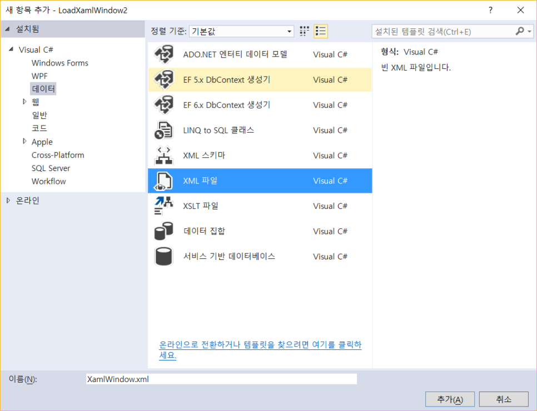
Task: Click the ADO.NET entity data model icon
Action: coord(163,54)
